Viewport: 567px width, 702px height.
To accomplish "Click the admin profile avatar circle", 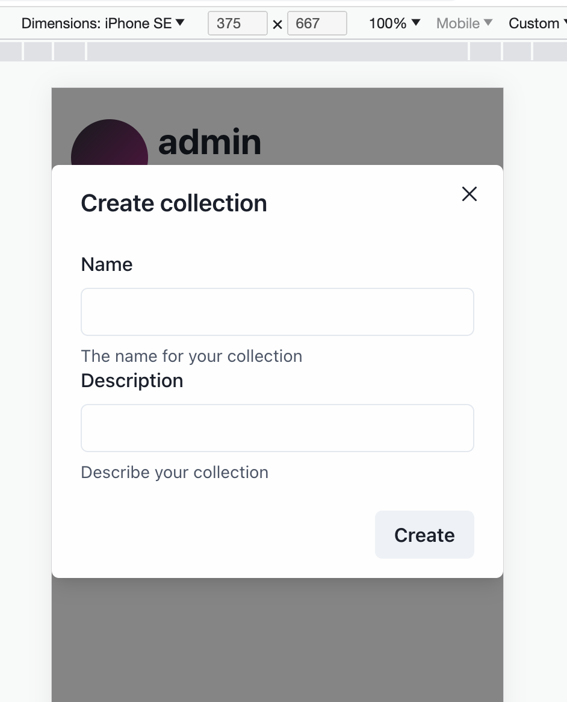I will (109, 144).
